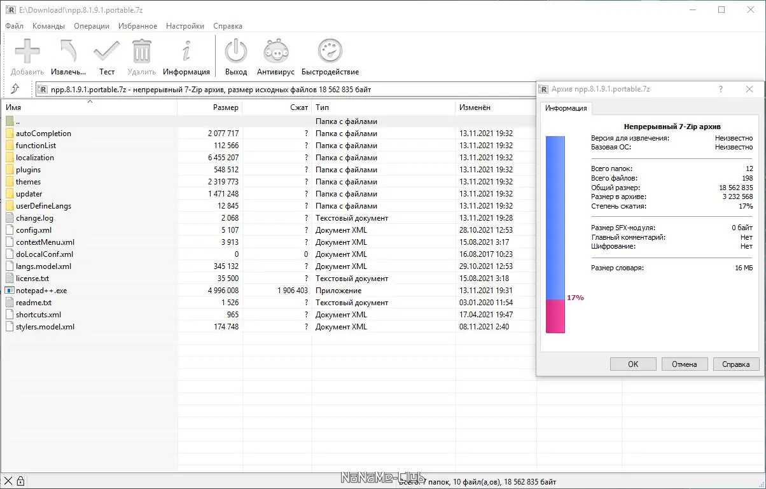Select license.txt file row
This screenshot has height=489, width=766.
(268, 279)
